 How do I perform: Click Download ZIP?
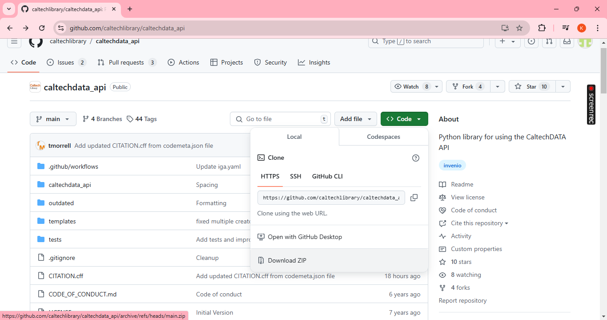339,261
